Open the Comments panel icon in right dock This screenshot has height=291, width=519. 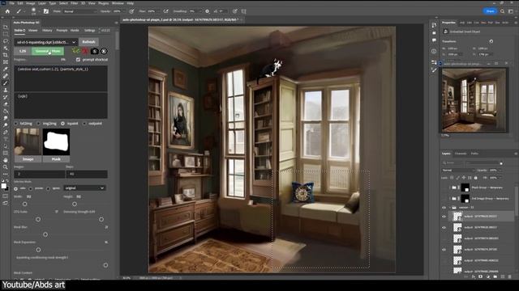click(x=434, y=40)
